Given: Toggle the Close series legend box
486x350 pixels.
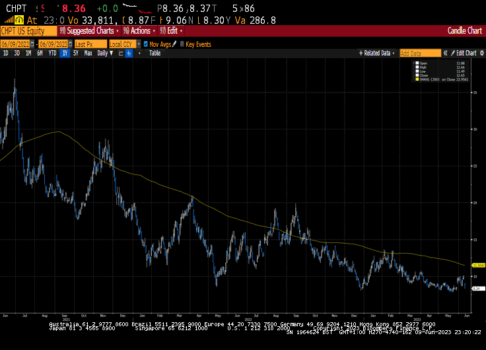Looking at the screenshot, I should 417,75.
